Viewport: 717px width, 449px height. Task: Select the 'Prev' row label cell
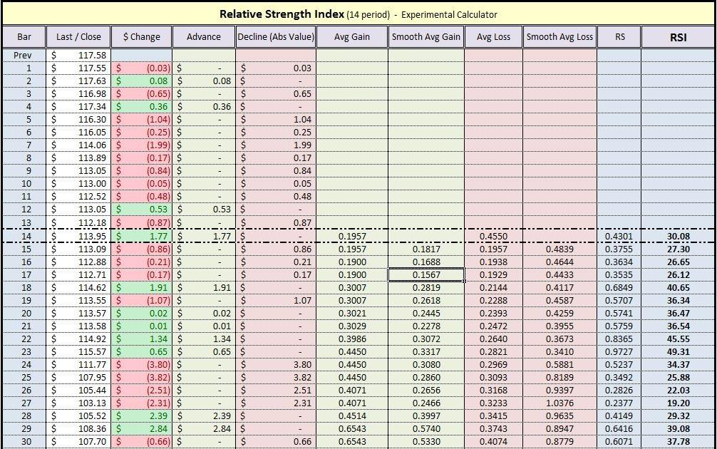pyautogui.click(x=24, y=56)
